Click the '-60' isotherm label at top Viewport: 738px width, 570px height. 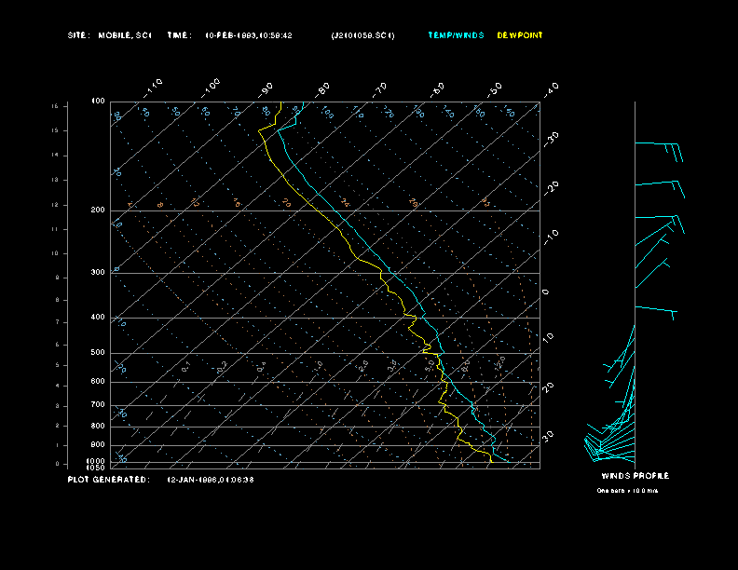coord(437,89)
